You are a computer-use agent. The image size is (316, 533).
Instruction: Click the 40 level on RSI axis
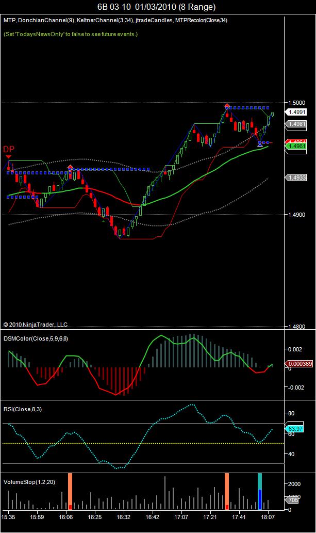click(291, 454)
